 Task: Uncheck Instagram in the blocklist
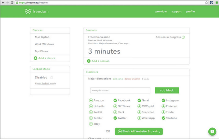tap(163, 100)
